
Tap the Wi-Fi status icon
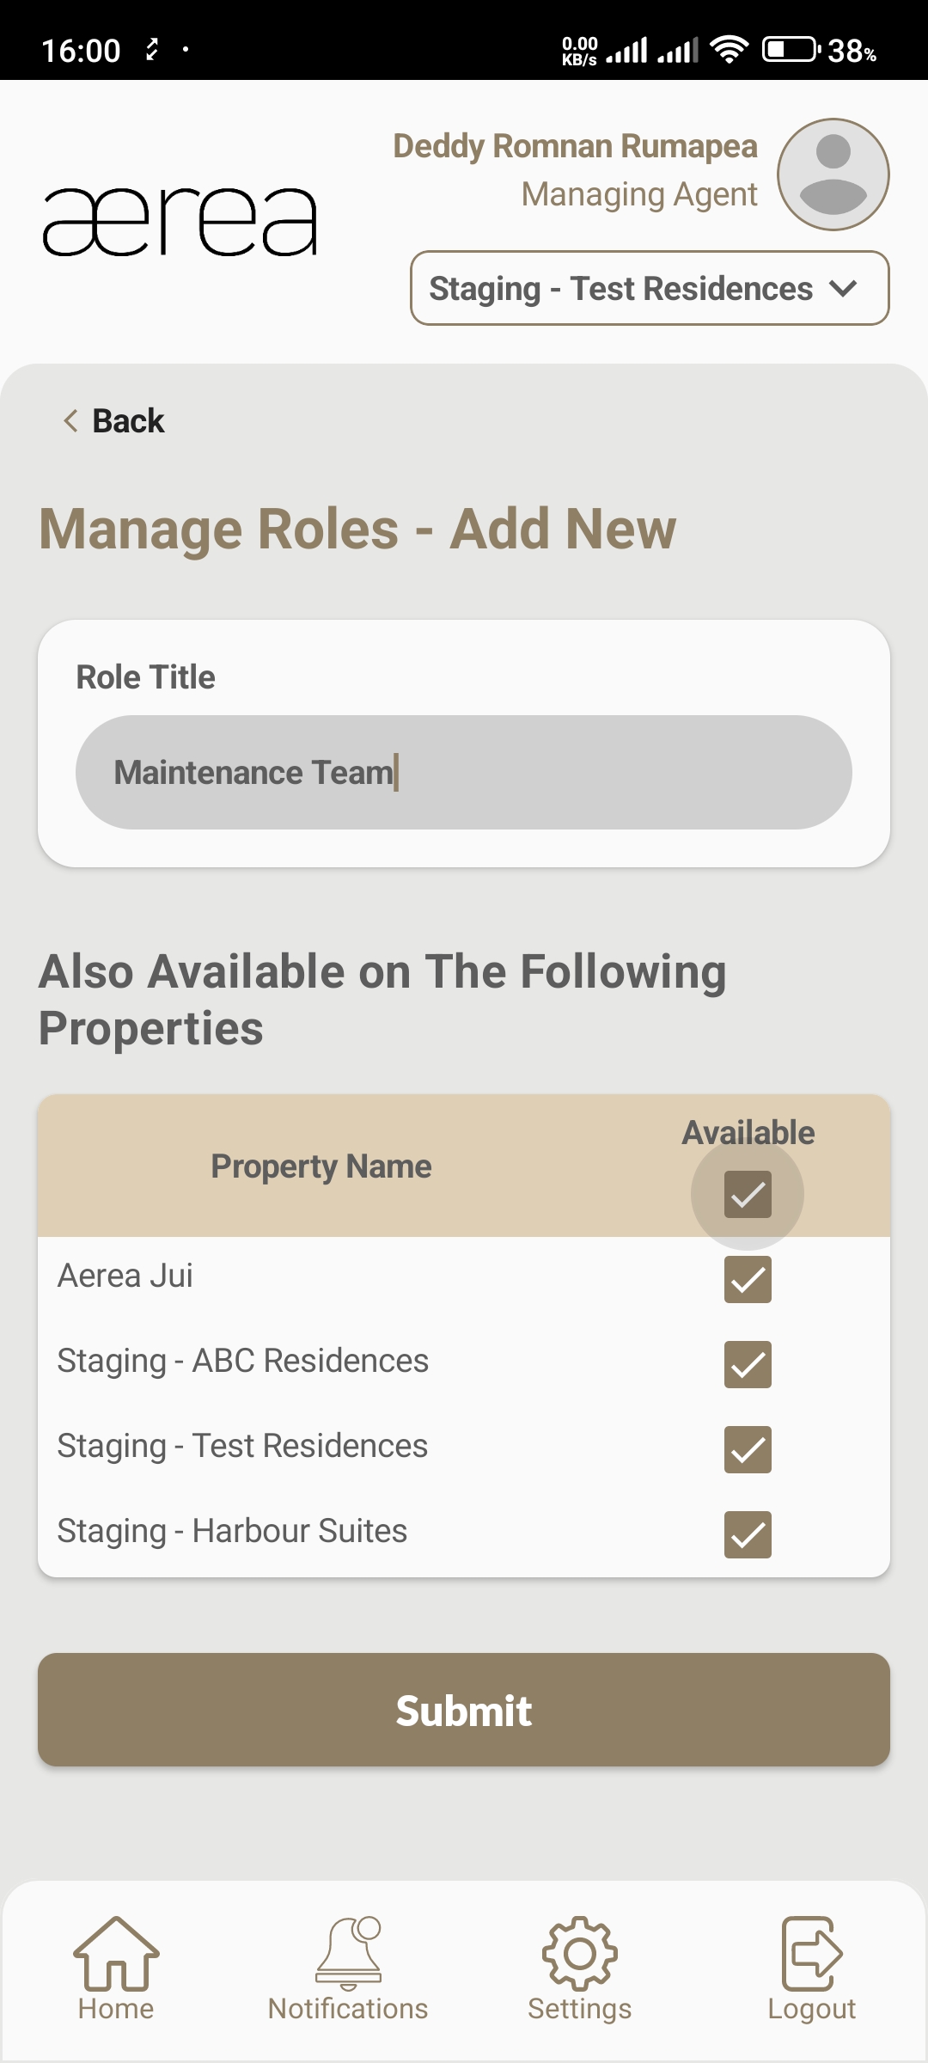tap(730, 50)
